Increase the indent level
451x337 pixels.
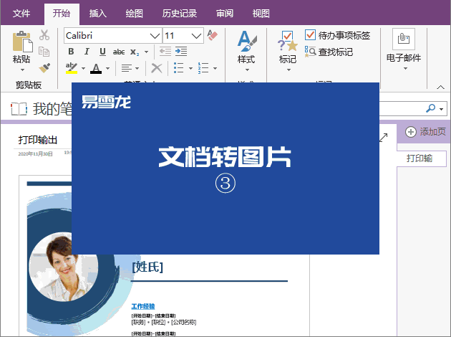click(181, 52)
